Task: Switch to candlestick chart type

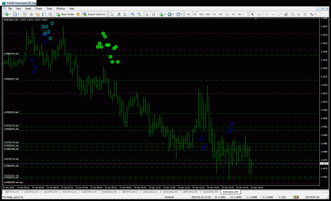Action: click(x=119, y=14)
